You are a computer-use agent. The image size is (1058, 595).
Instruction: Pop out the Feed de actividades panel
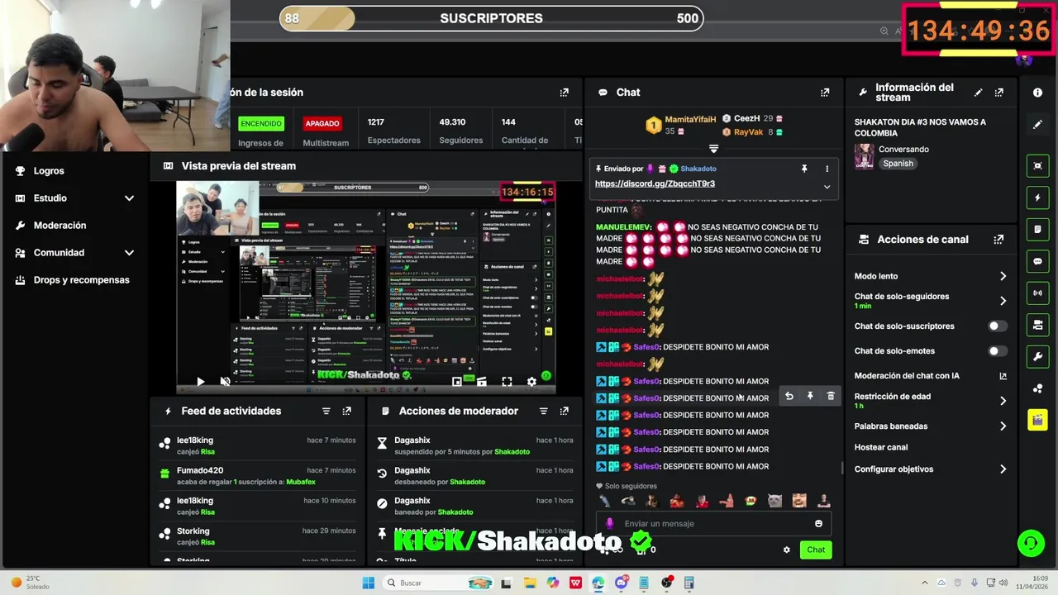tap(346, 411)
